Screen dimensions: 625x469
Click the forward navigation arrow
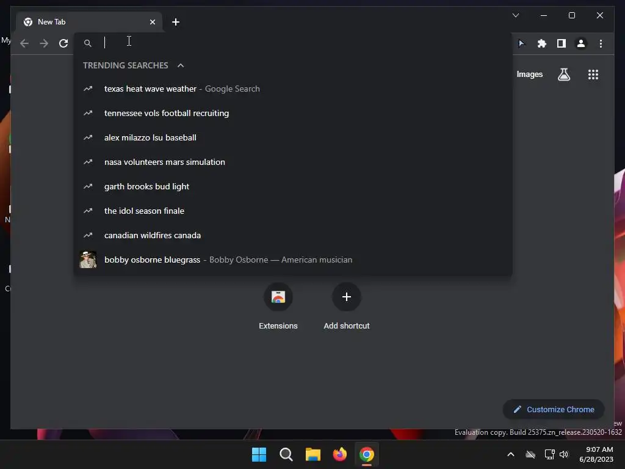(44, 43)
